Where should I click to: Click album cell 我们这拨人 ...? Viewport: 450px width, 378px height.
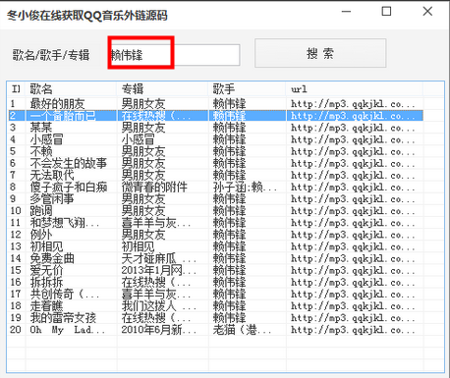pos(159,305)
